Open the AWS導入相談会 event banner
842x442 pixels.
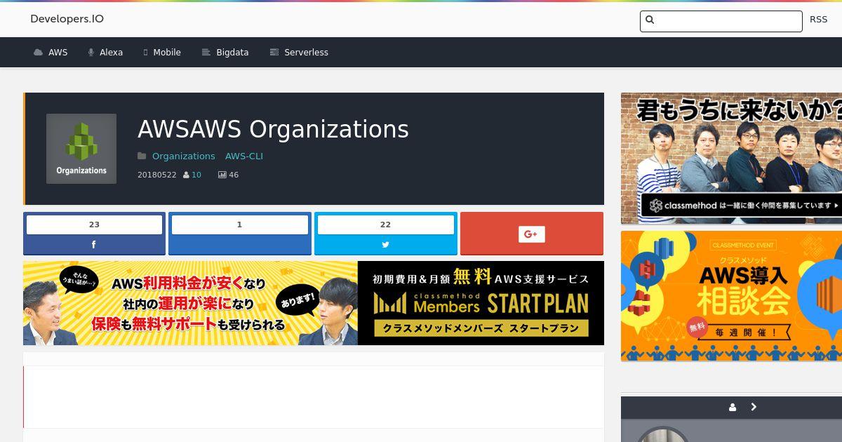(x=731, y=296)
